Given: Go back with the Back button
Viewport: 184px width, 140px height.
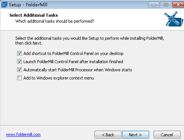Looking at the screenshot, I should (108, 135).
